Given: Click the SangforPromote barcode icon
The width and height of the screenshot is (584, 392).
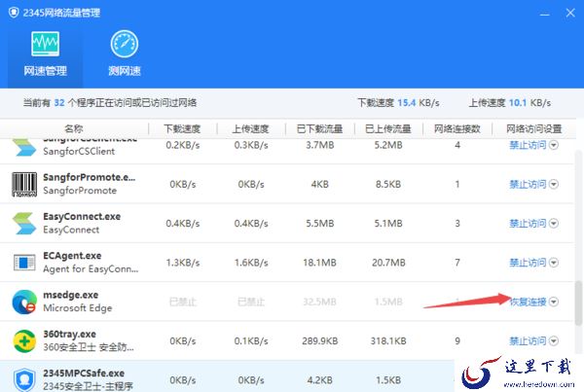Looking at the screenshot, I should pos(24,184).
